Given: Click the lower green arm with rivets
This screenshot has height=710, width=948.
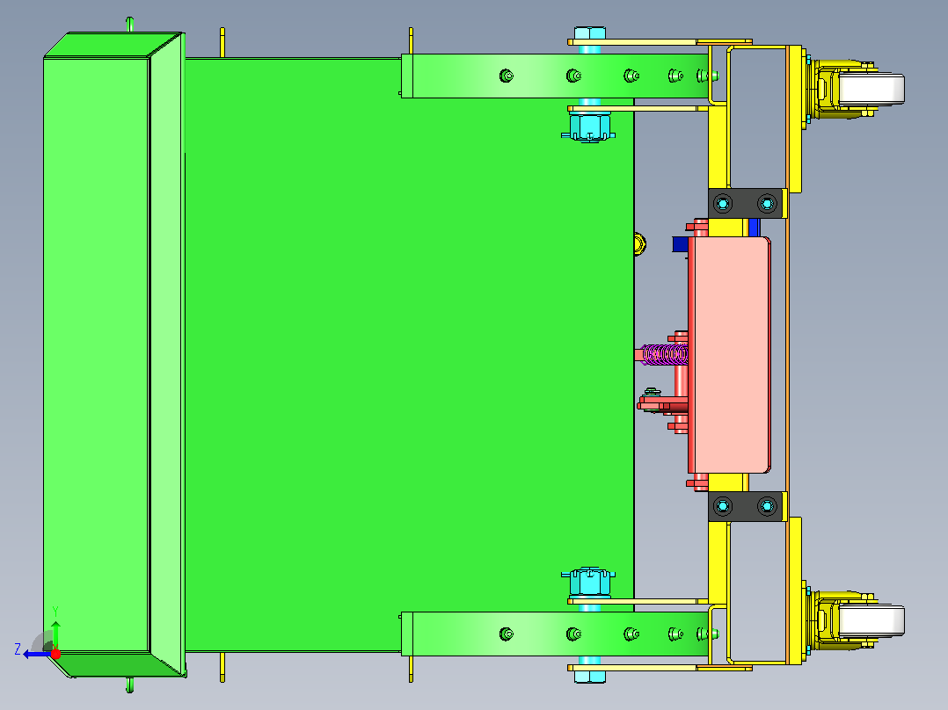Looking at the screenshot, I should coord(555,634).
